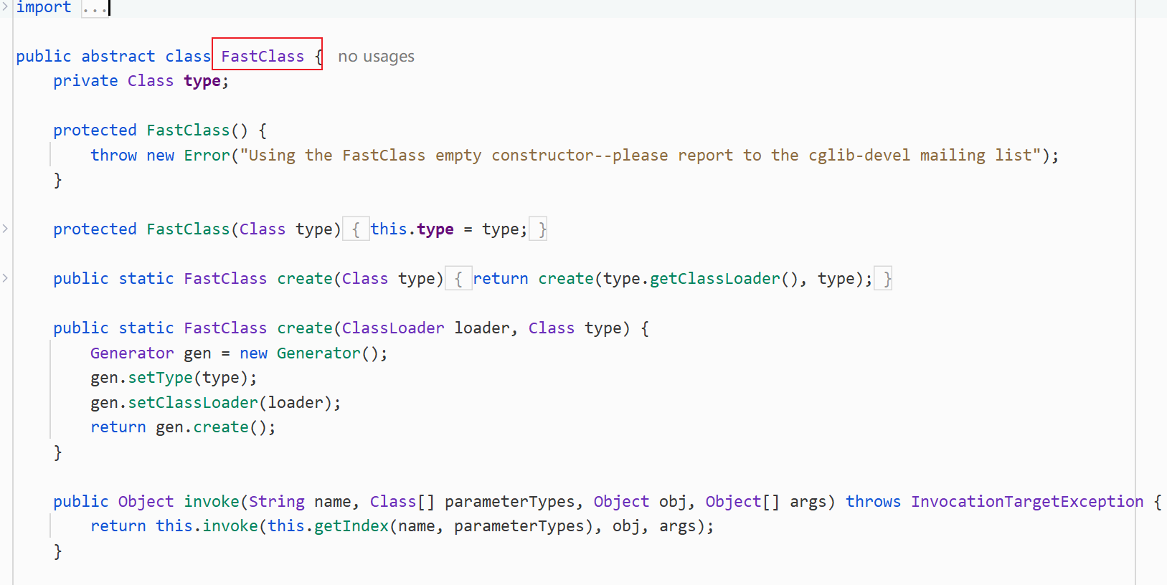Click the no-argument FastClass() constructor name
Image resolution: width=1167 pixels, height=585 pixels.
188,130
